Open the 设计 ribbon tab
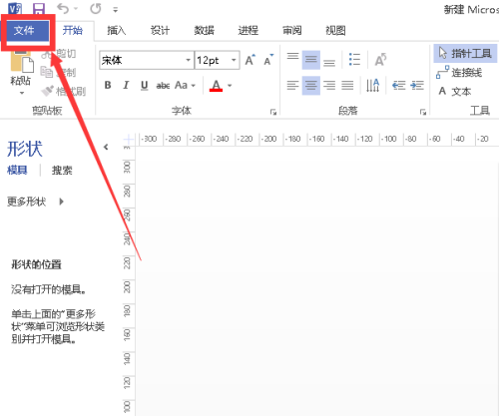Image resolution: width=499 pixels, height=416 pixels. click(160, 31)
